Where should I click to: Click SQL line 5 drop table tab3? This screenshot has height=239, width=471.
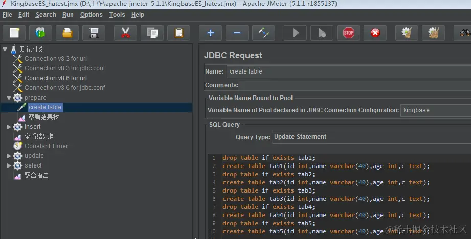(x=268, y=190)
